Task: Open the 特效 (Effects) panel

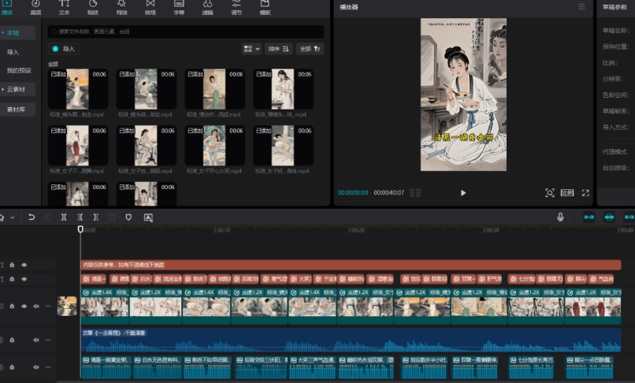Action: (x=121, y=8)
